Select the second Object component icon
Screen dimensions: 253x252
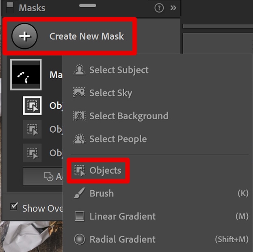(32, 129)
